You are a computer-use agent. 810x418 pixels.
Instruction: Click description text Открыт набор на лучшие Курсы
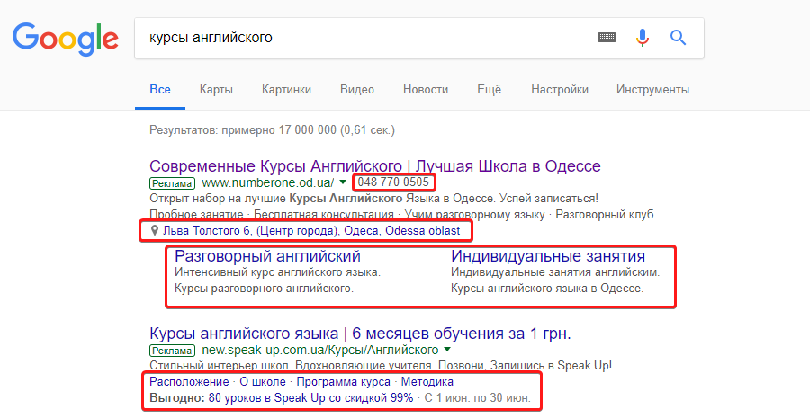pos(374,198)
